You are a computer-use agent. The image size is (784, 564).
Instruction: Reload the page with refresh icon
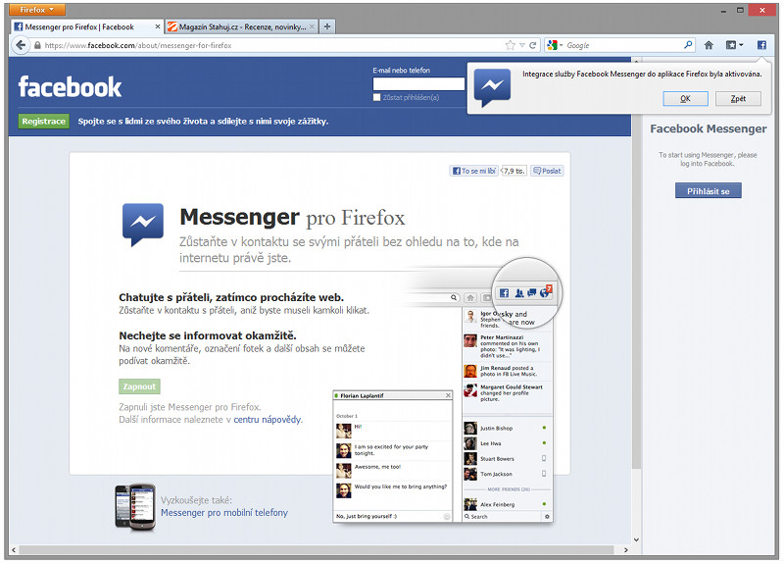coord(533,45)
